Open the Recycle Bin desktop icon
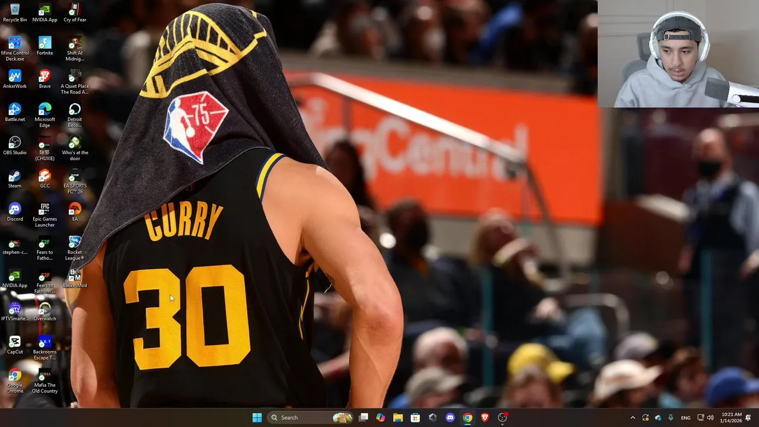This screenshot has height=427, width=759. tap(15, 13)
